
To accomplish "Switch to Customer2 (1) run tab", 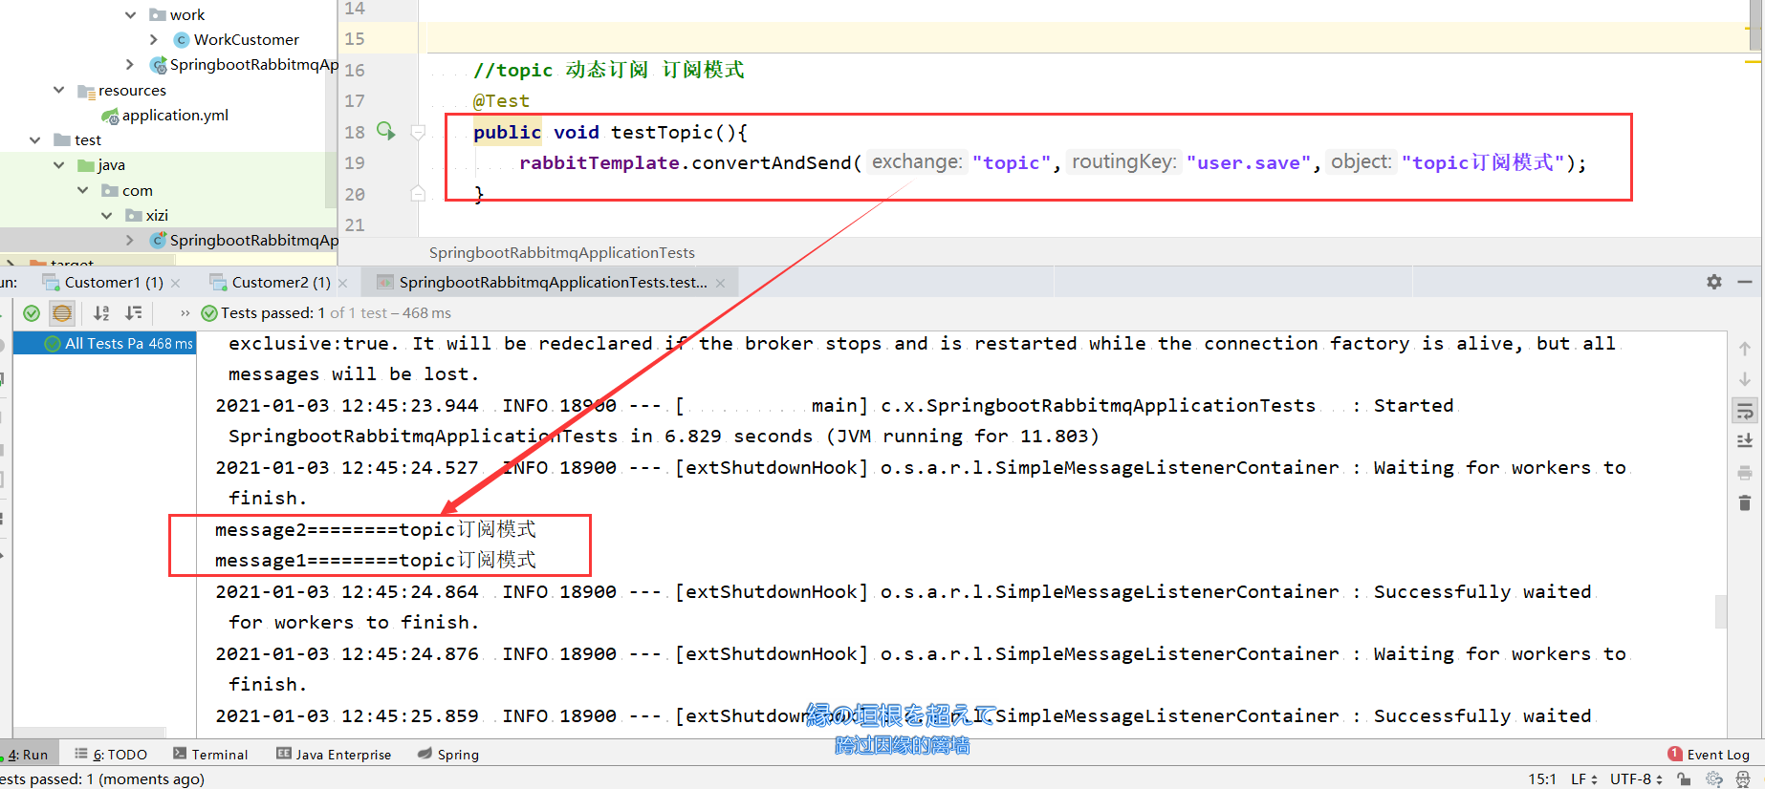I will coord(271,282).
